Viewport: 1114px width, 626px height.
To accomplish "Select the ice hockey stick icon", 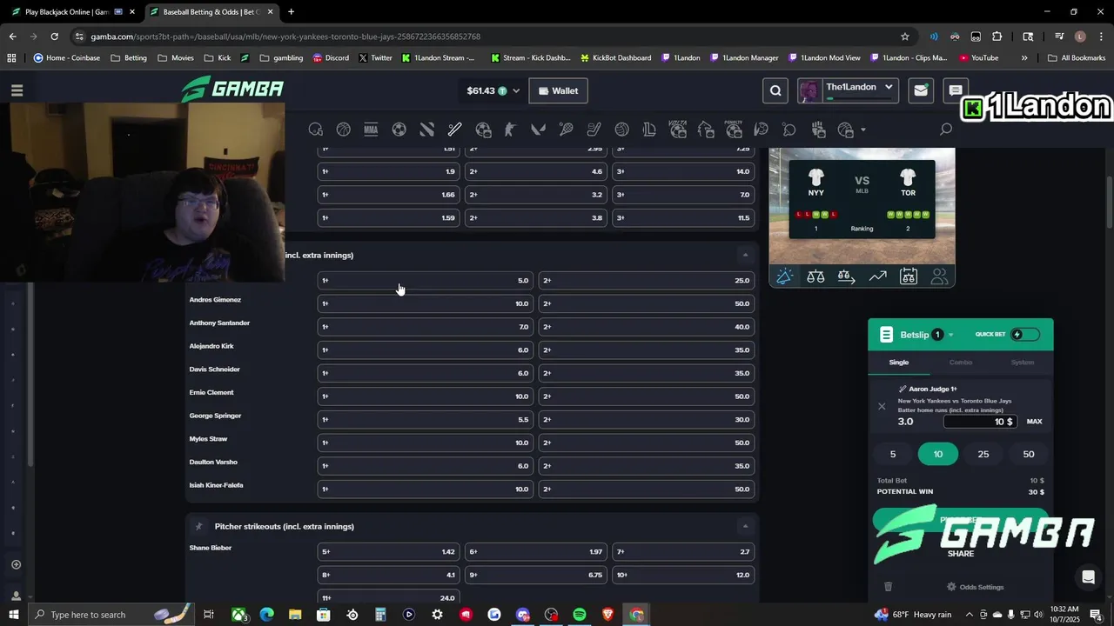I will click(594, 130).
